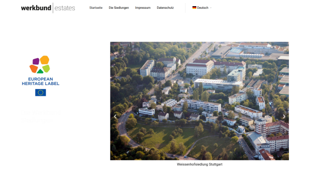Open the Die Siedlungen menu
This screenshot has height=193, width=310.
[x=119, y=8]
